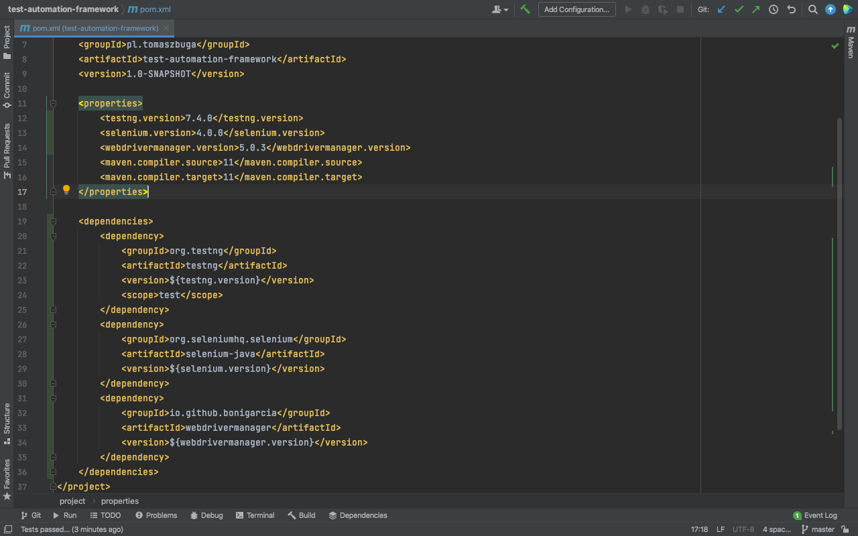
Task: Open the Favorites tool window
Action: pyautogui.click(x=7, y=479)
